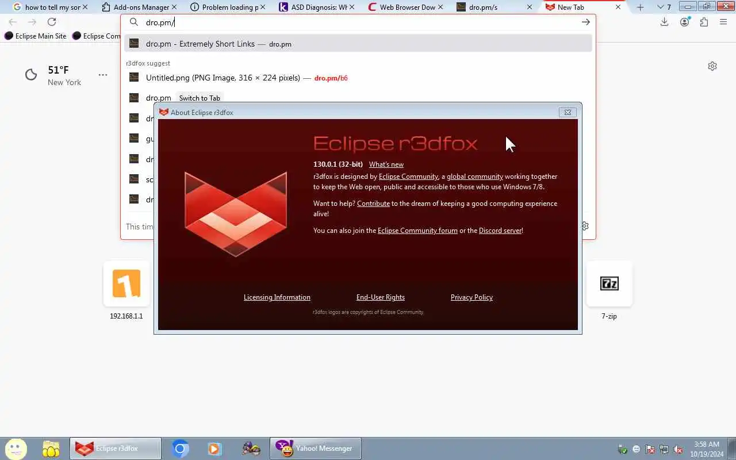Open the motorcycle game taskbar icon
This screenshot has height=460, width=736.
coord(251,448)
